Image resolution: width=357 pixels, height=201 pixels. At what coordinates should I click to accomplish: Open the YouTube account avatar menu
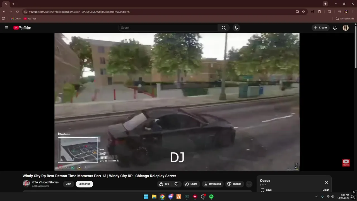point(346,28)
